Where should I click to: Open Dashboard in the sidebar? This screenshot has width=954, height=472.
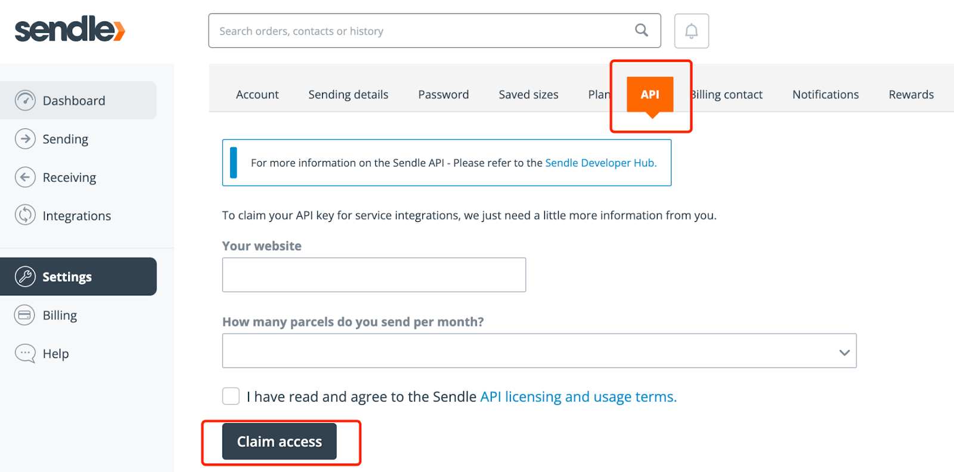click(78, 100)
